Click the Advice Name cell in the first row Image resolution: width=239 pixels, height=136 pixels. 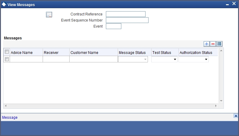click(x=26, y=59)
